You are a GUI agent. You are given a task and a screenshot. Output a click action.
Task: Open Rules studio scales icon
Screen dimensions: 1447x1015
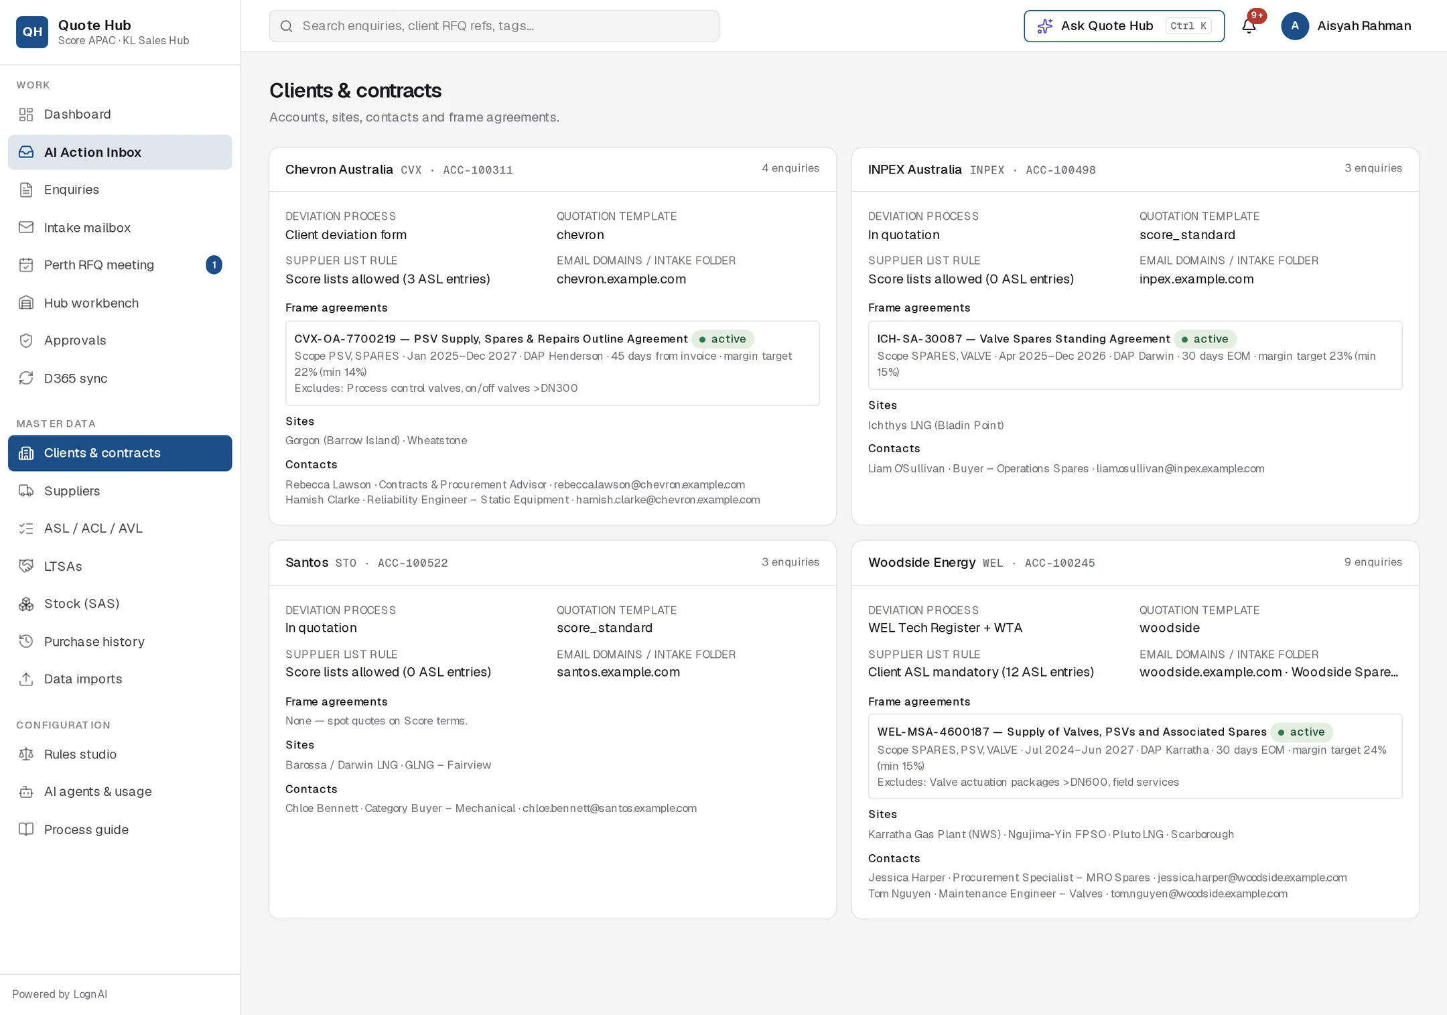pyautogui.click(x=26, y=754)
